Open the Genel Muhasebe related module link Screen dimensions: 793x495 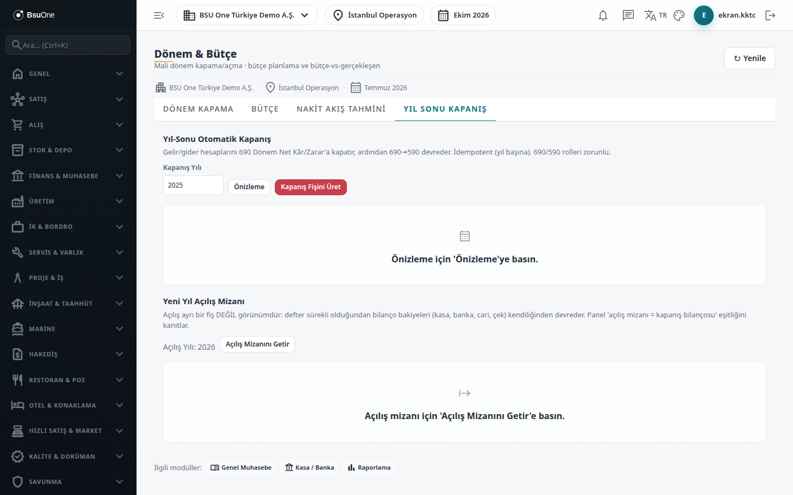click(241, 468)
